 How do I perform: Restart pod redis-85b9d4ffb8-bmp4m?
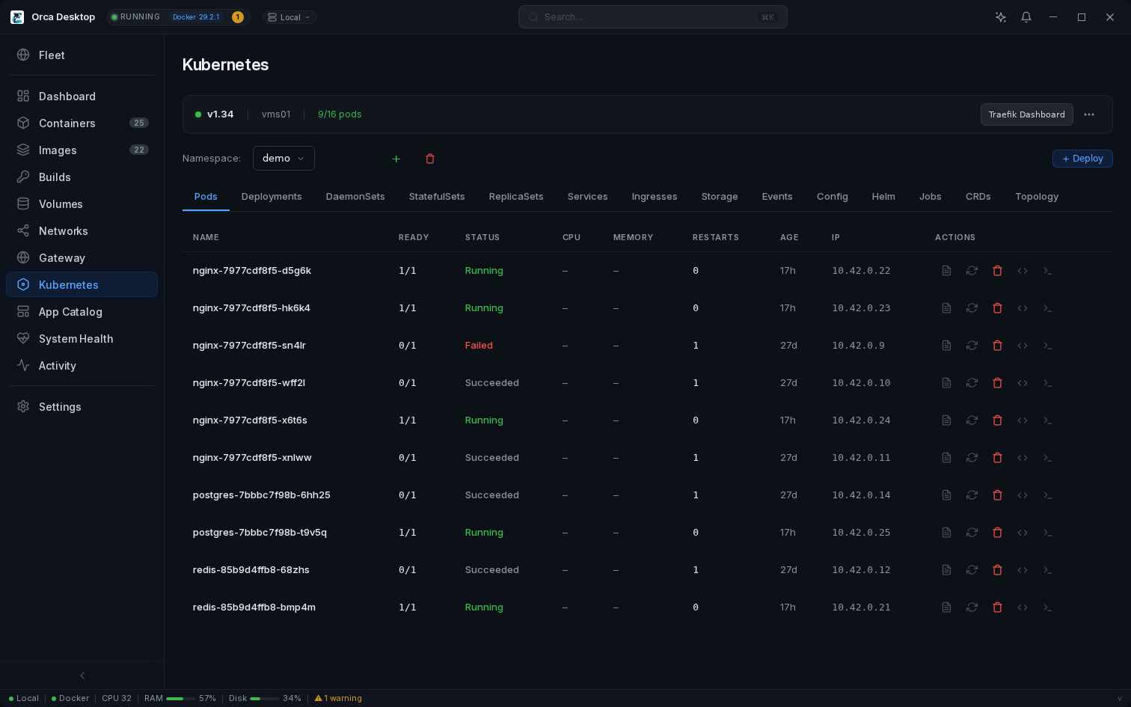click(972, 607)
